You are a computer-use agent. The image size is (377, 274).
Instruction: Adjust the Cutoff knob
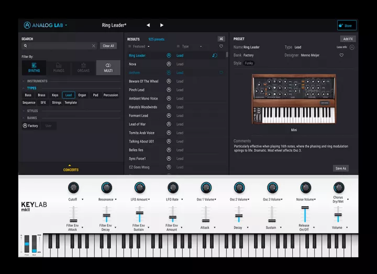pyautogui.click(x=73, y=187)
